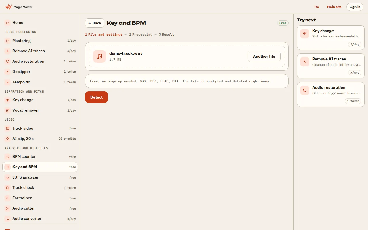Click the green Free badge
Viewport: 368px width, 230px height.
point(283,23)
